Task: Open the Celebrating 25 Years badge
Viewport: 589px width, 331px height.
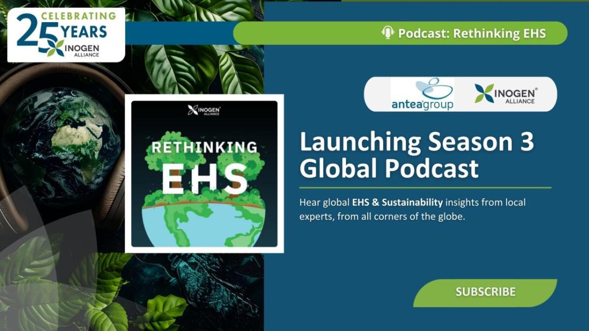Action: point(66,35)
